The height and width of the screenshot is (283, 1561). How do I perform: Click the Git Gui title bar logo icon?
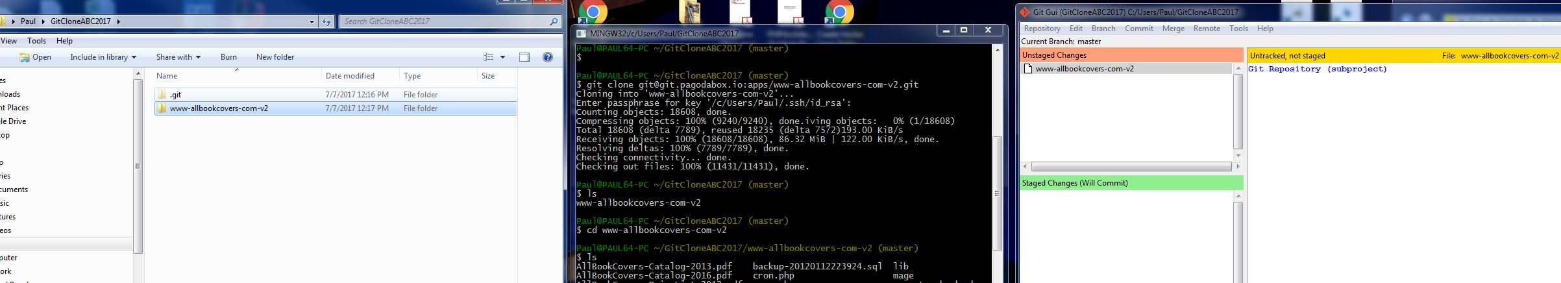[1025, 12]
